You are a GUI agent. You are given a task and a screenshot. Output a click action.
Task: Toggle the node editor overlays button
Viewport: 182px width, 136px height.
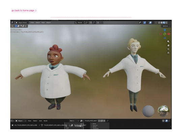(166, 121)
